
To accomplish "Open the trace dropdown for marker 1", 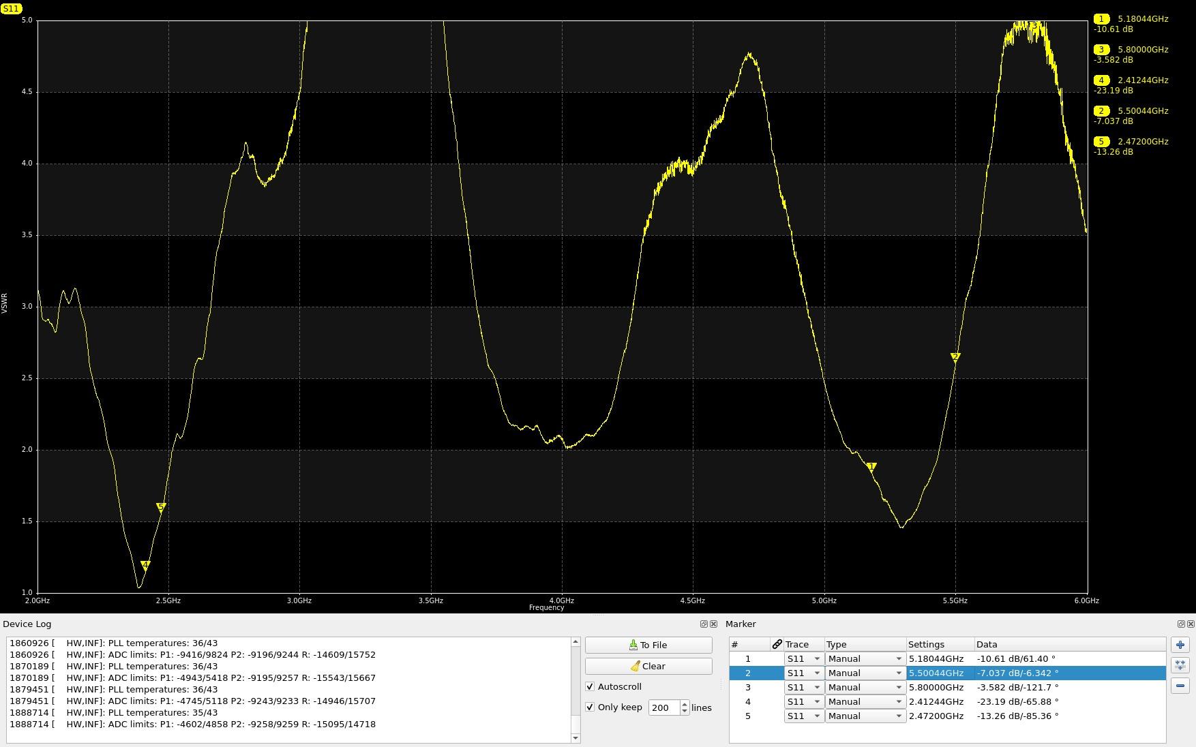I will 804,659.
